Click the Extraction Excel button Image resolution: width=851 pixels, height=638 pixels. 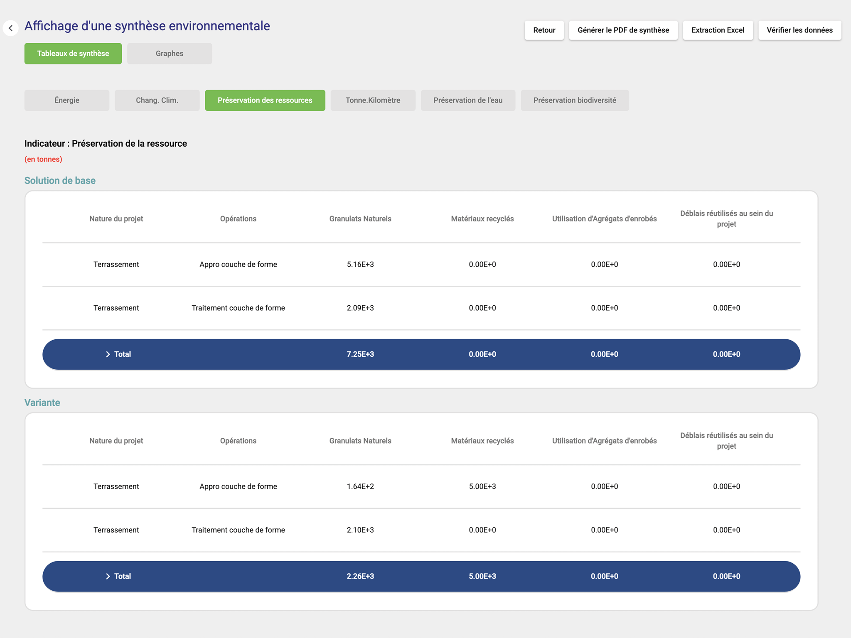(x=718, y=30)
